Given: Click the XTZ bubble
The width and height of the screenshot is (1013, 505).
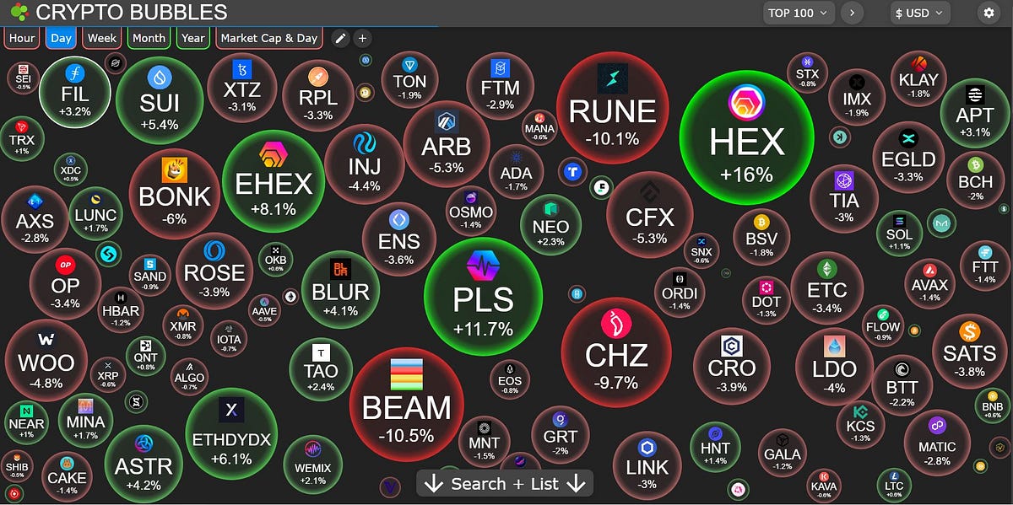Looking at the screenshot, I should click(241, 88).
